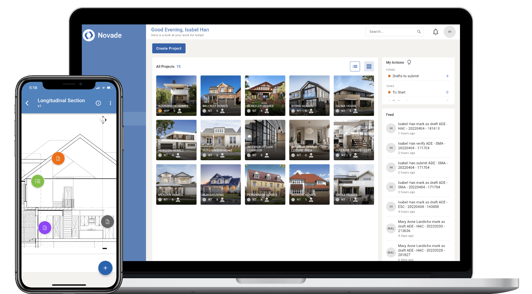Click members icon on Daiwa House card

click(x=355, y=111)
